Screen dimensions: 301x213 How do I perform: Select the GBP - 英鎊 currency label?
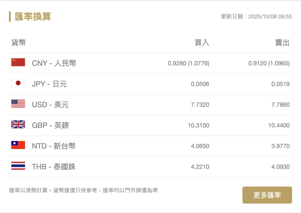point(50,125)
